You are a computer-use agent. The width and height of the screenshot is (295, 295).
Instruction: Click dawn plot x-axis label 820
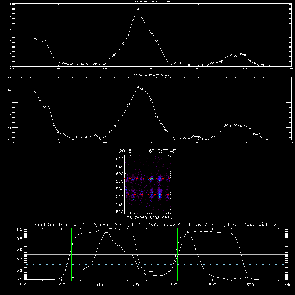coord(58,69)
